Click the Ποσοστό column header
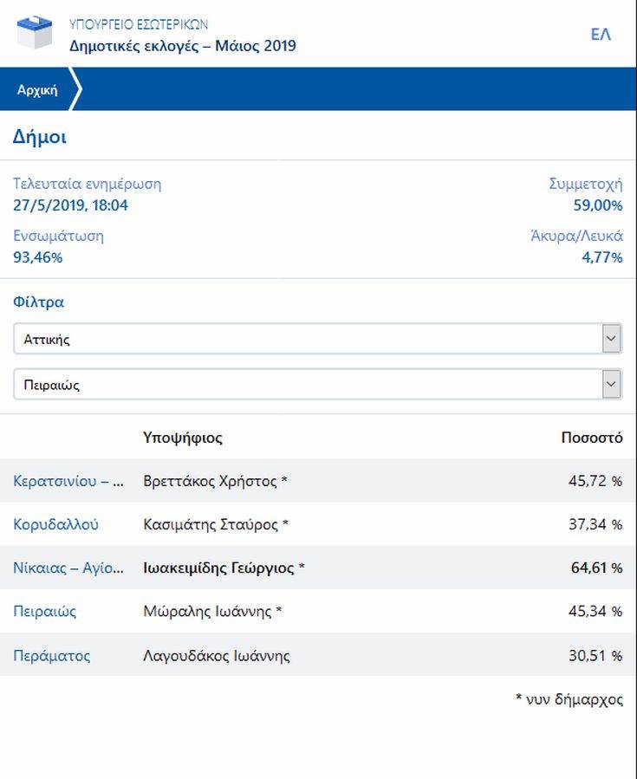The width and height of the screenshot is (637, 779). [x=591, y=438]
